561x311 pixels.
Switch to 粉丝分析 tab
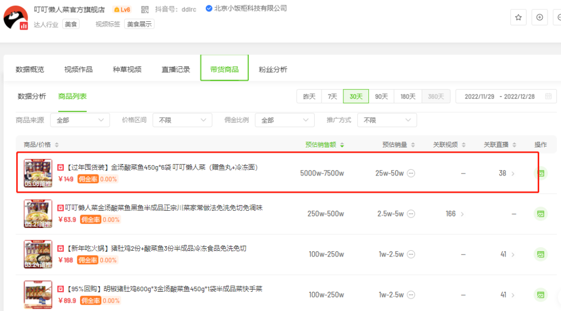[273, 70]
